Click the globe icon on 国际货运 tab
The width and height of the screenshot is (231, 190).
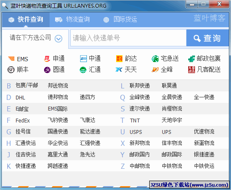(x=106, y=20)
